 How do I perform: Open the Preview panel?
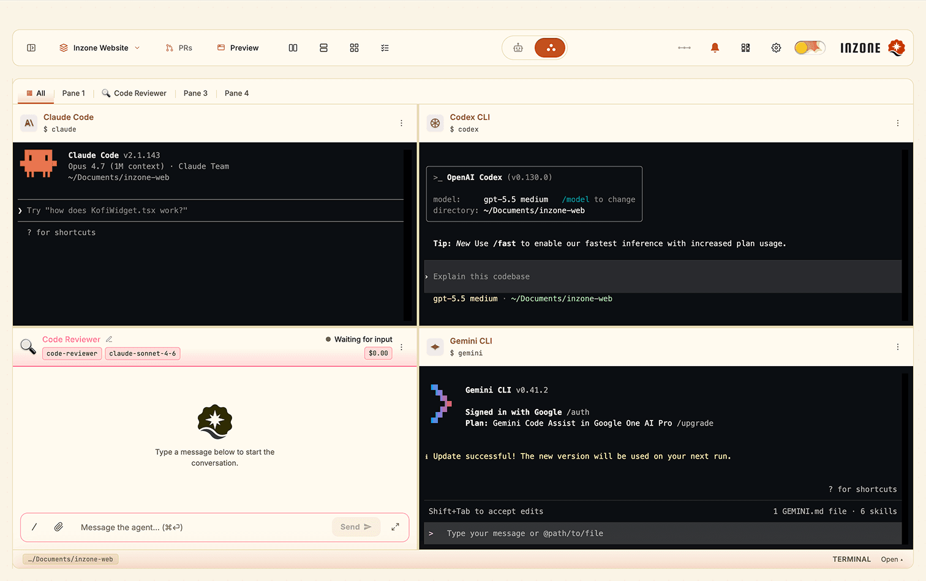(x=238, y=48)
